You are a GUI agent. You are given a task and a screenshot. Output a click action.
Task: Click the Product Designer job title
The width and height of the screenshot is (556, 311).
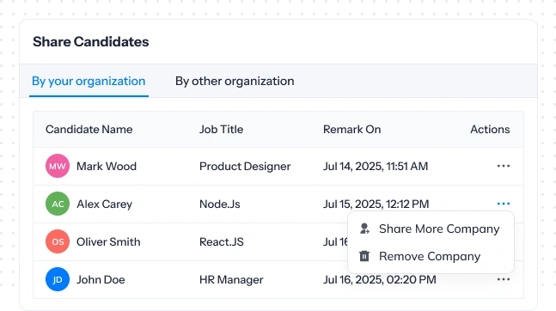click(245, 167)
